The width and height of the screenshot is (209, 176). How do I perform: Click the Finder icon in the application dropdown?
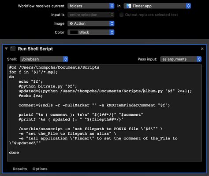[129, 6]
